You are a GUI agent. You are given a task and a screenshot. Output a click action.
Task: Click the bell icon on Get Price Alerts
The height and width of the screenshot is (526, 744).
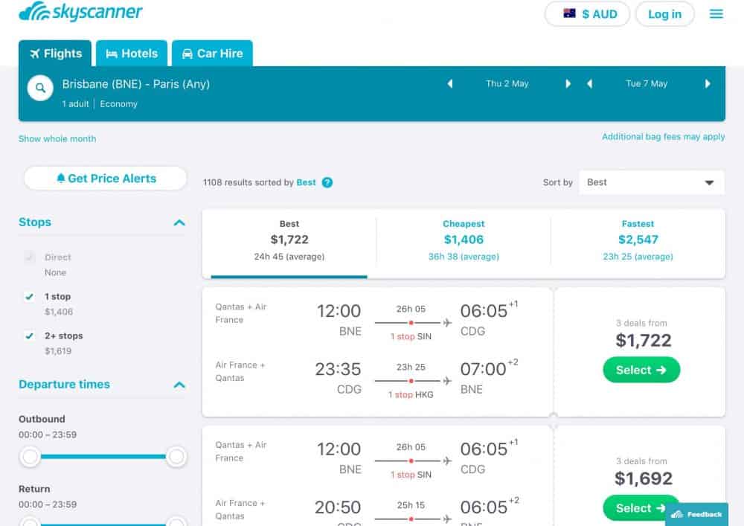coord(61,179)
